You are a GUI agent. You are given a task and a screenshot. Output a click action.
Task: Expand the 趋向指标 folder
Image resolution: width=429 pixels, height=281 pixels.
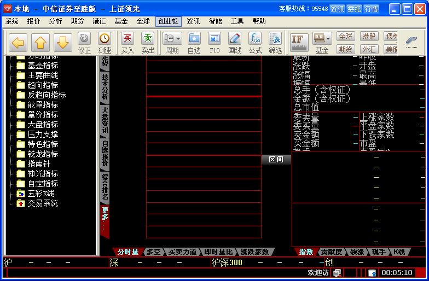pos(43,85)
